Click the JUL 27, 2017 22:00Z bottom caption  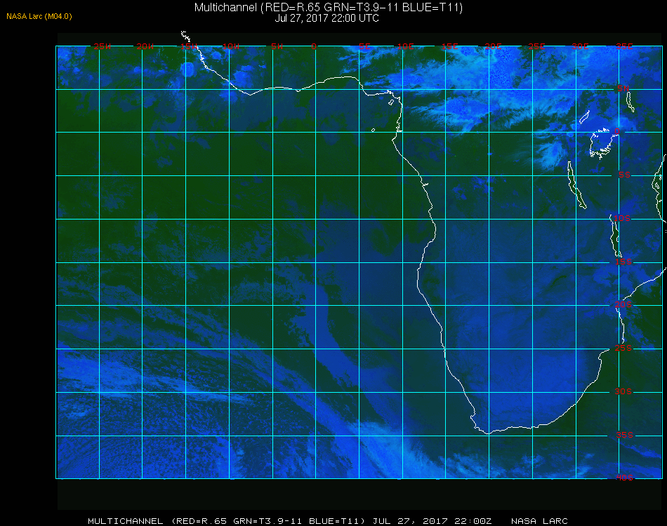point(432,521)
